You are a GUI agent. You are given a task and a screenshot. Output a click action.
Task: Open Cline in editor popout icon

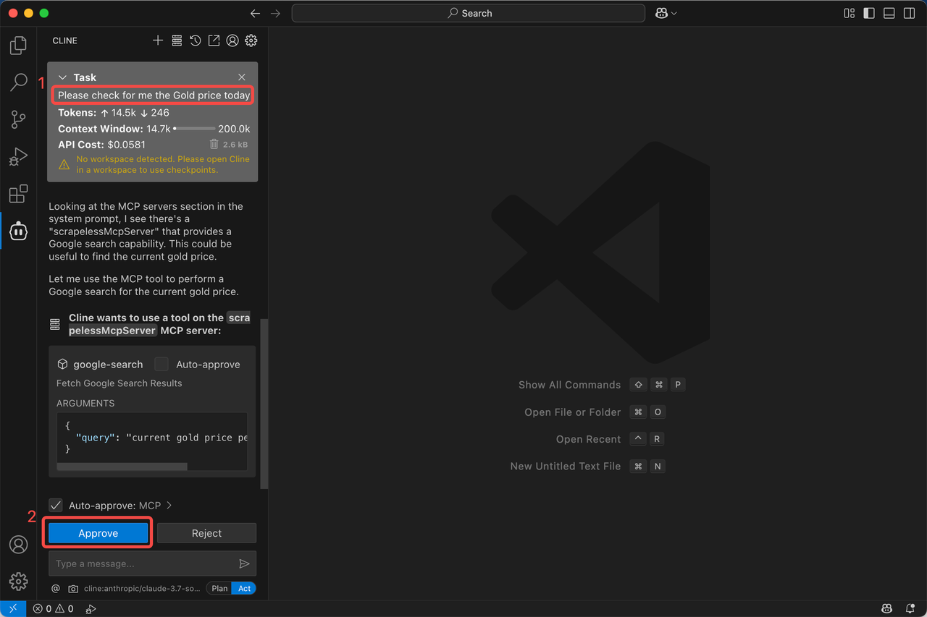coord(214,41)
